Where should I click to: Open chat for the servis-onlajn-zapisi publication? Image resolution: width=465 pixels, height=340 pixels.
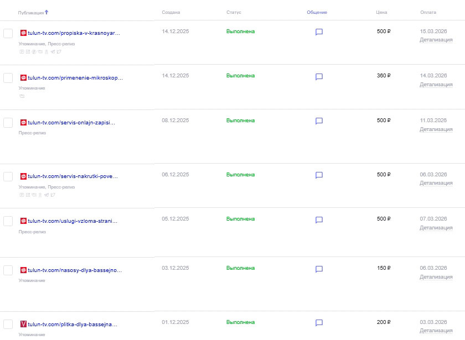point(319,121)
